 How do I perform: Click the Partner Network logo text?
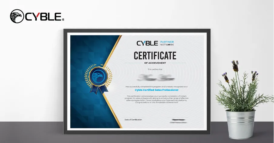pyautogui.click(x=167, y=43)
